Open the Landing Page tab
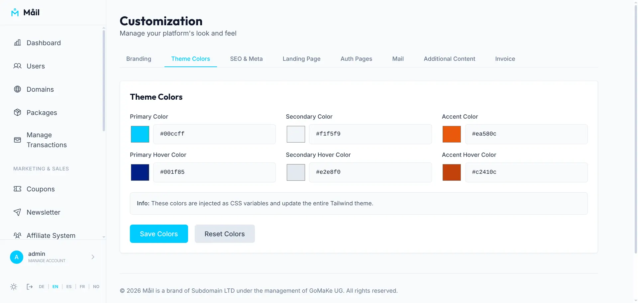The height and width of the screenshot is (303, 638). (301, 59)
